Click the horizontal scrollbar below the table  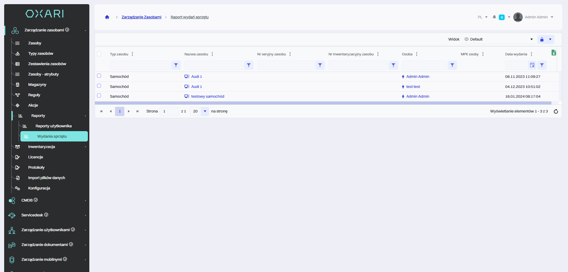click(323, 103)
